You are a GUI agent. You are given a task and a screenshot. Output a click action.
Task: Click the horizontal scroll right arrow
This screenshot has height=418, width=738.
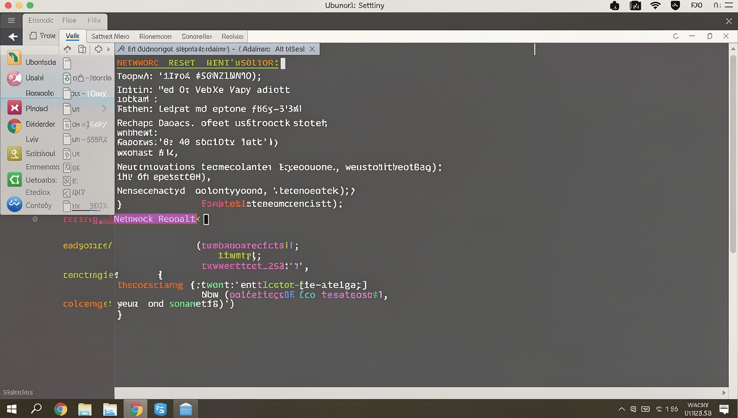coord(724,393)
